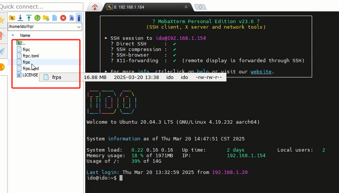Click the terminal prompt ido@ido:~$

[101, 178]
